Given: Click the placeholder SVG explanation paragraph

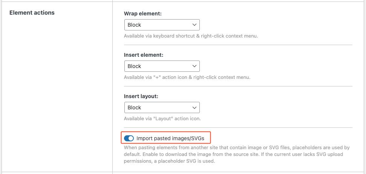Looking at the screenshot, I should pos(237,154).
